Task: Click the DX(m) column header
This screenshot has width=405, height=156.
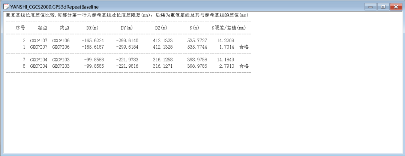Action: [93, 28]
